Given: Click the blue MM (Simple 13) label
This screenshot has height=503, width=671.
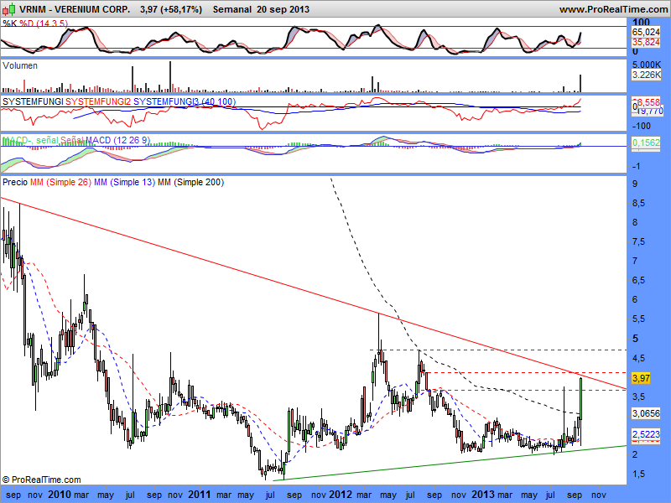Looking at the screenshot, I should (124, 182).
